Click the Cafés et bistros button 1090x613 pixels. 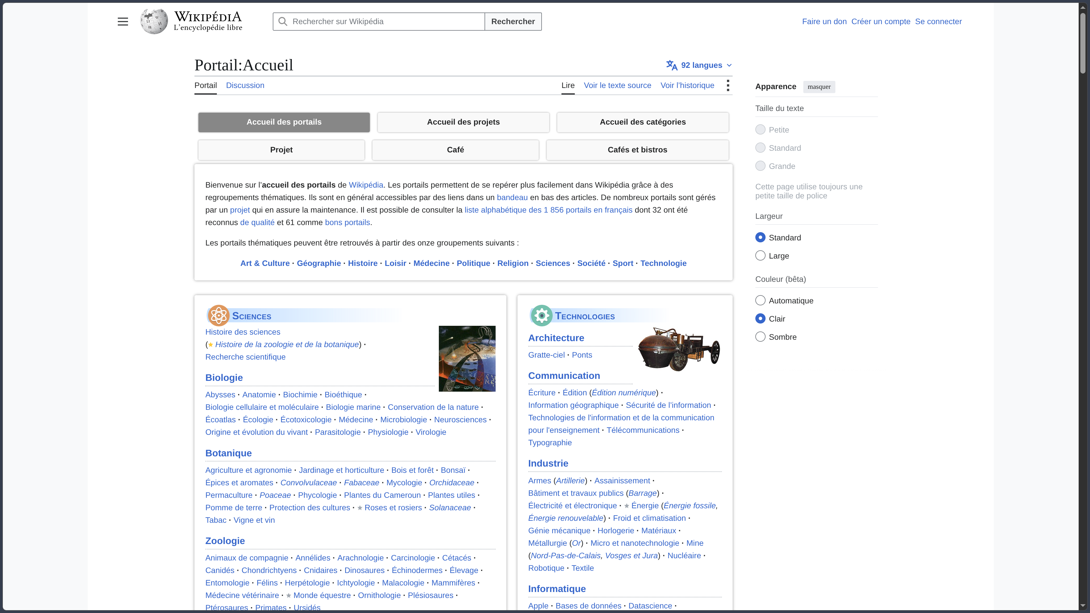pos(637,150)
